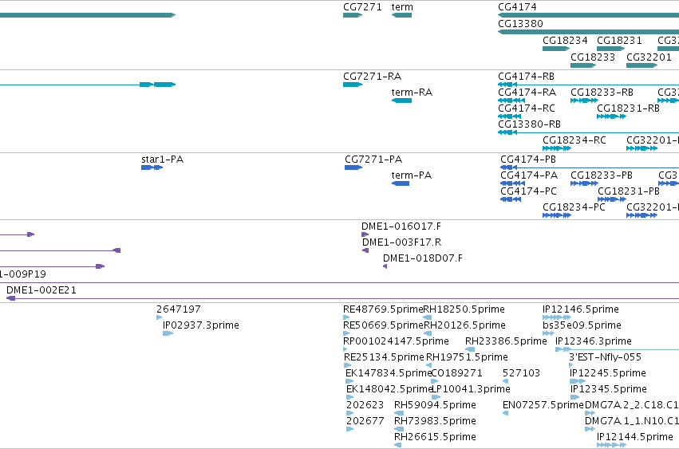Click the CG4174-RA transcript label
The height and width of the screenshot is (449, 679).
pyautogui.click(x=527, y=93)
